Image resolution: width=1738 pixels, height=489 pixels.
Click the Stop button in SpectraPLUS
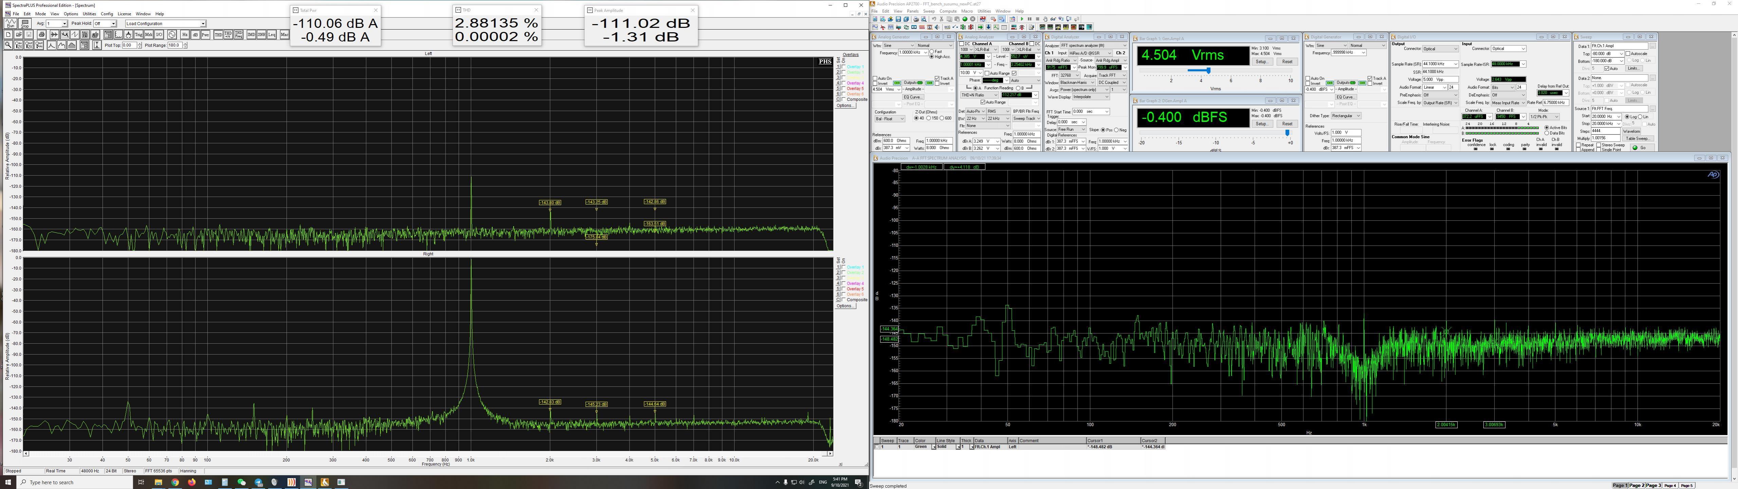click(x=25, y=24)
